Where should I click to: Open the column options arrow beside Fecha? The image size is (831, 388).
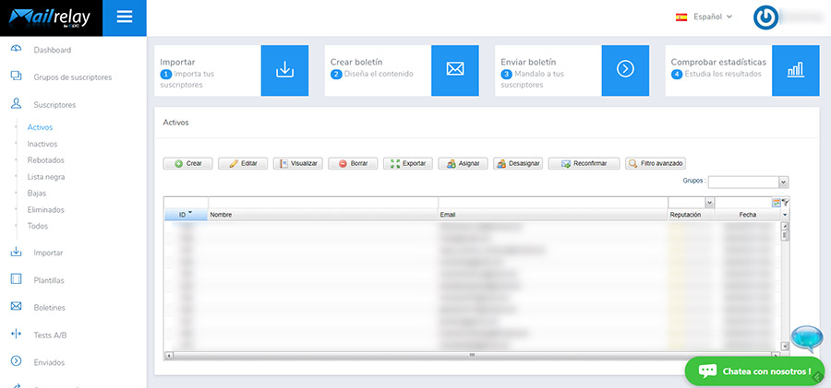coord(785,215)
